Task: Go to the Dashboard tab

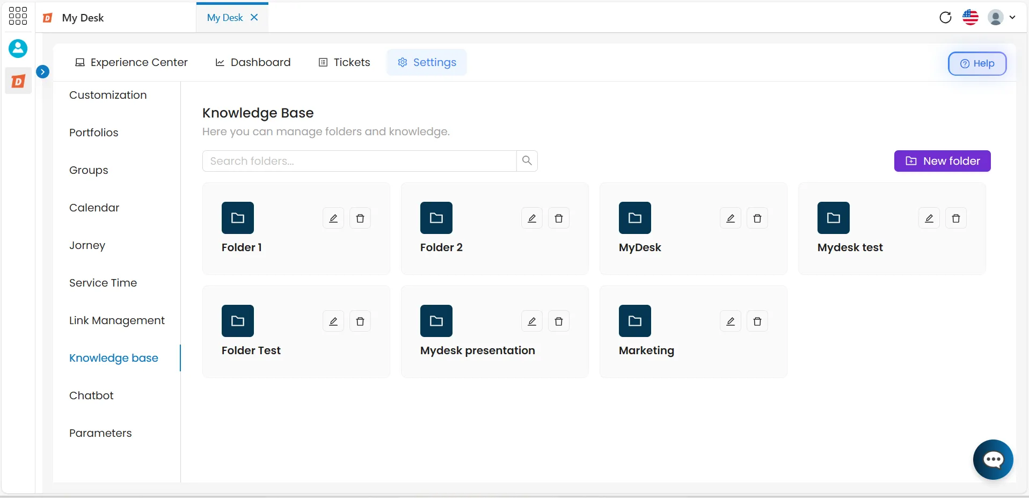Action: pyautogui.click(x=253, y=62)
